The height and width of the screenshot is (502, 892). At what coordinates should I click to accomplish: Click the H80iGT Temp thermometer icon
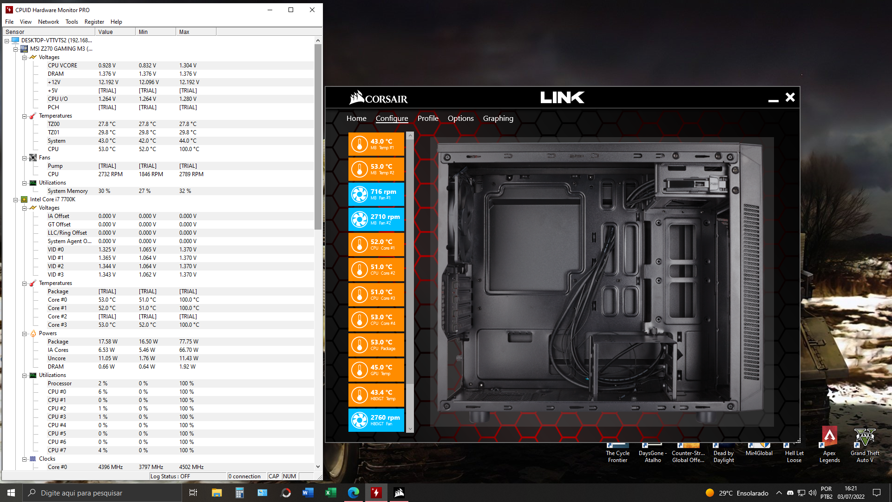tap(359, 395)
